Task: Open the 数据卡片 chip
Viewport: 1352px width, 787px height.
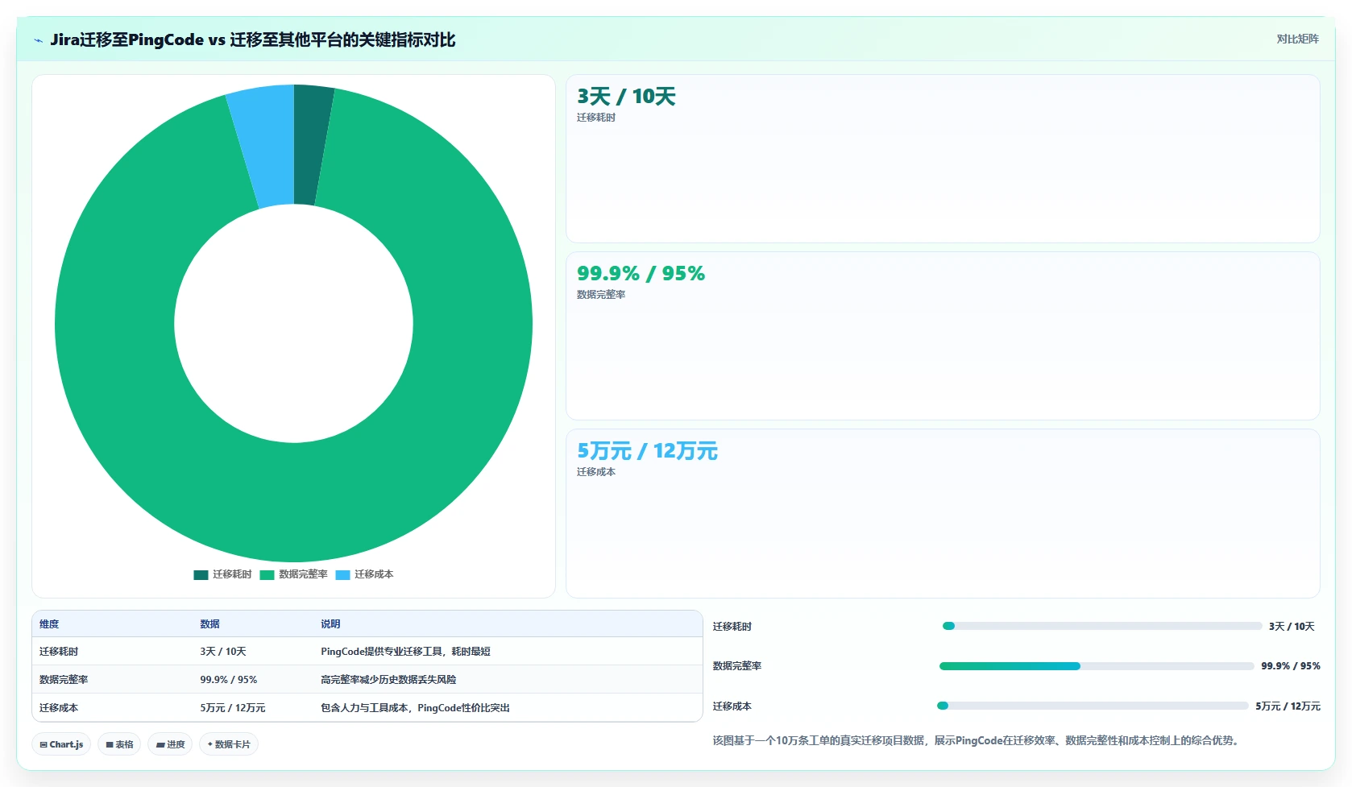Action: pyautogui.click(x=229, y=744)
